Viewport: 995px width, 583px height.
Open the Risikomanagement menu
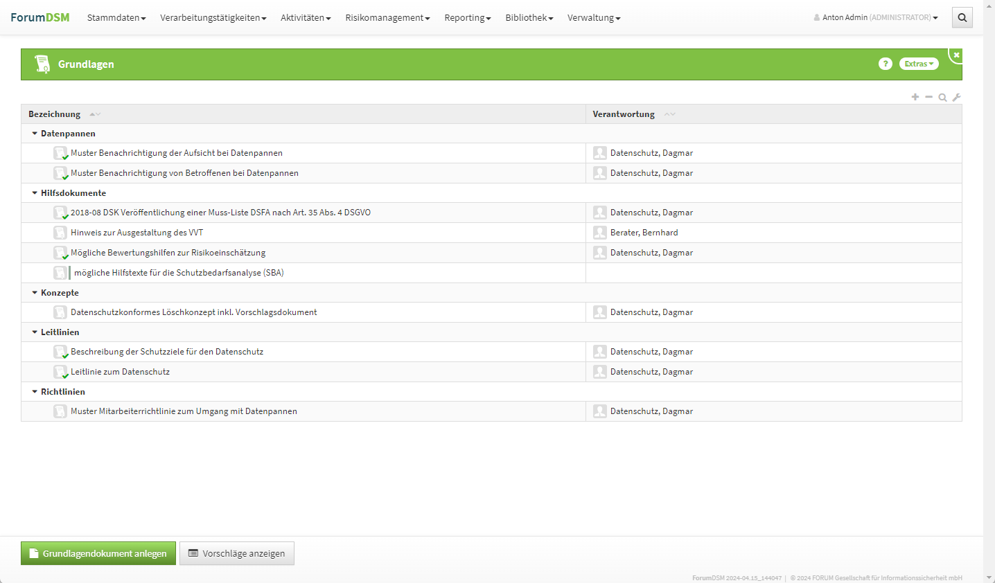click(387, 18)
